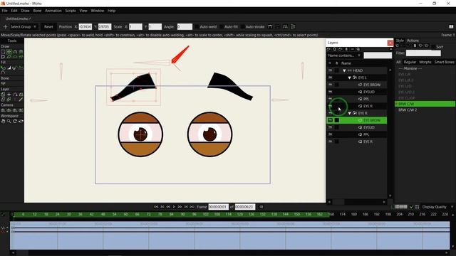Collapse the EYE R layer group

[350, 113]
